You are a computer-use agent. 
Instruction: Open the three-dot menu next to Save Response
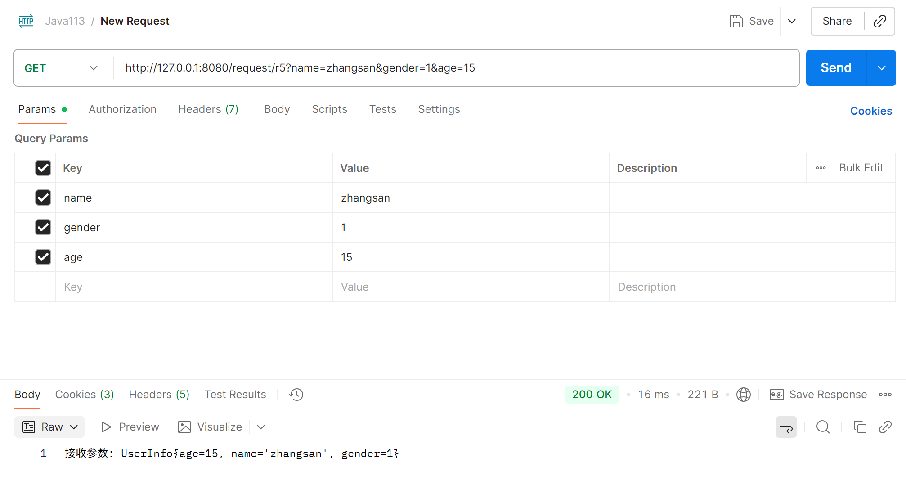pos(885,395)
